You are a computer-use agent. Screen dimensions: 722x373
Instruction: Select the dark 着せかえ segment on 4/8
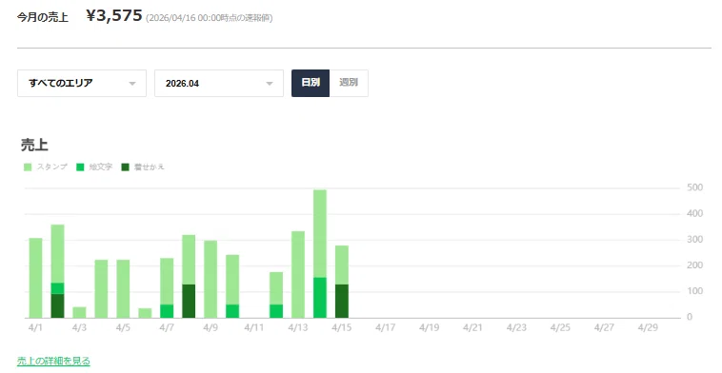pyautogui.click(x=189, y=302)
